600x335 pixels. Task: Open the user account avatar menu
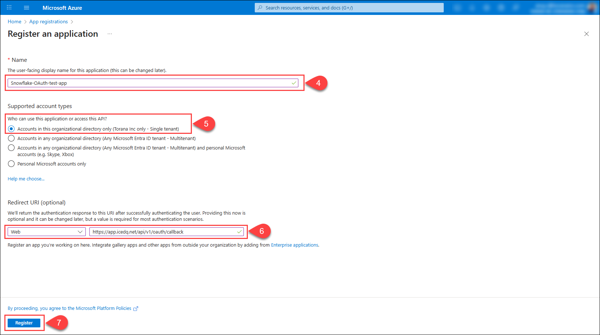coord(592,8)
